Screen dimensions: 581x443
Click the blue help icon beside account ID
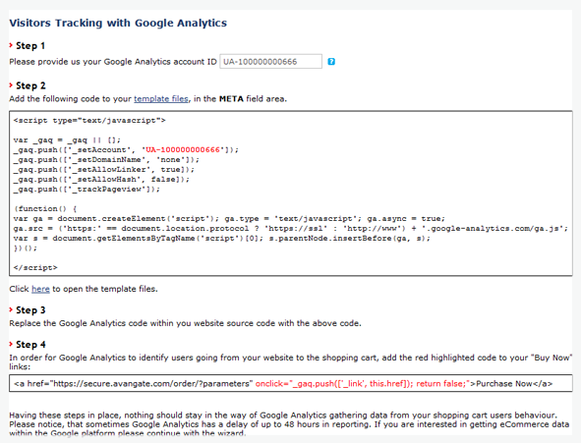pyautogui.click(x=331, y=62)
